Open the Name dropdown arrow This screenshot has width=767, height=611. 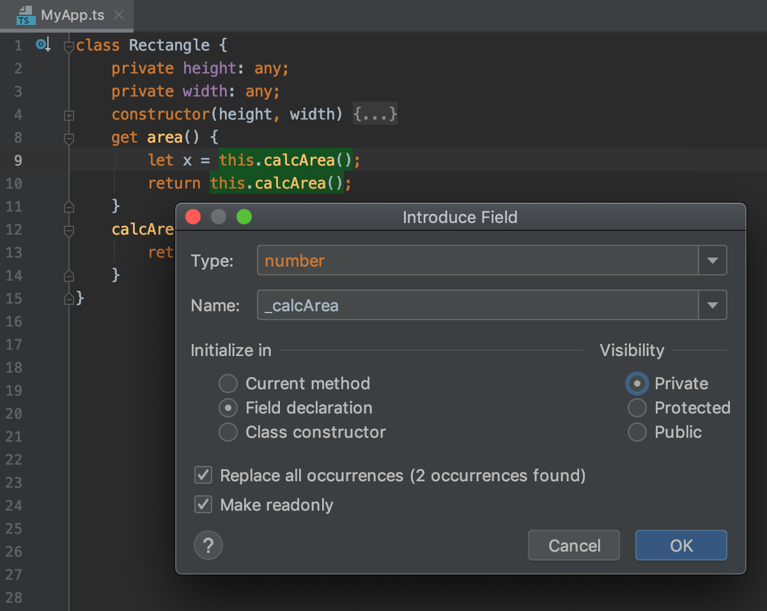coord(713,305)
